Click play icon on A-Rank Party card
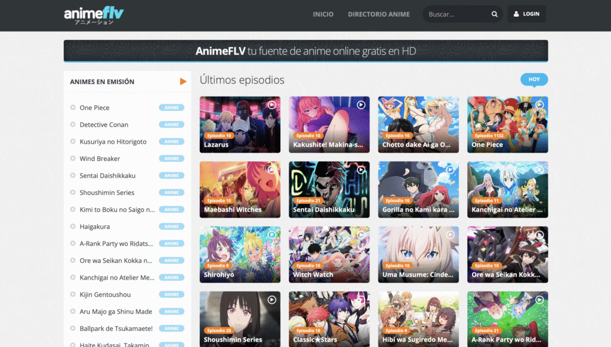The height and width of the screenshot is (347, 611). click(539, 300)
